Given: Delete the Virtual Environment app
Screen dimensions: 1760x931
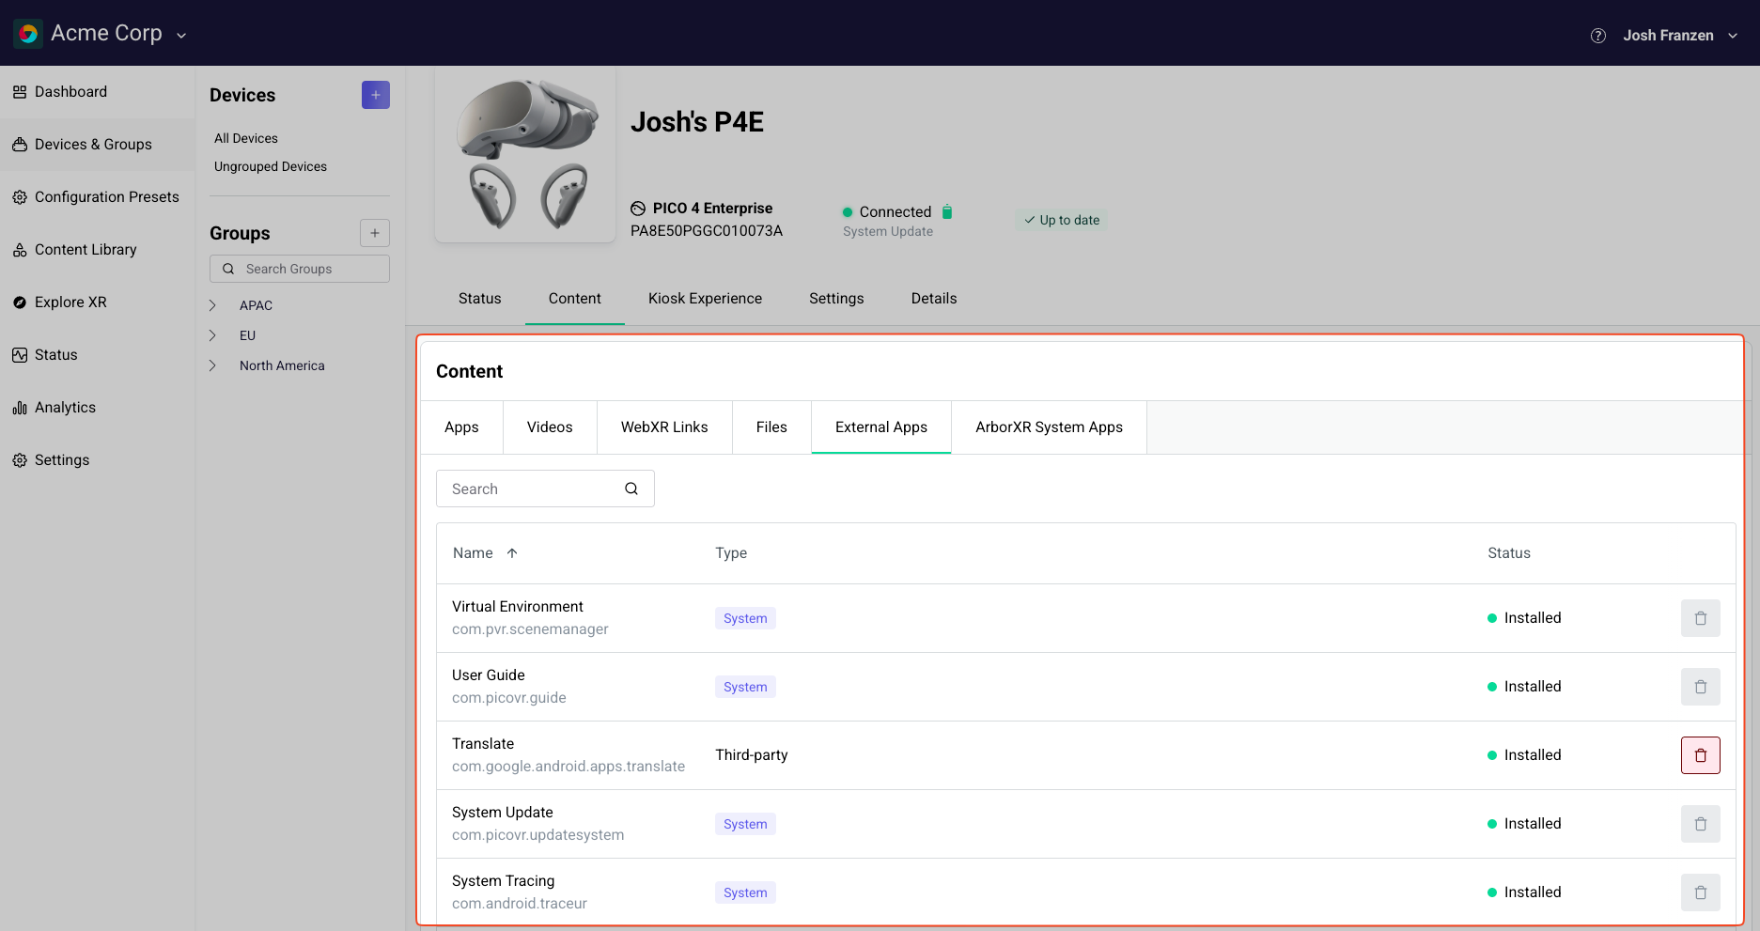Looking at the screenshot, I should (1701, 618).
